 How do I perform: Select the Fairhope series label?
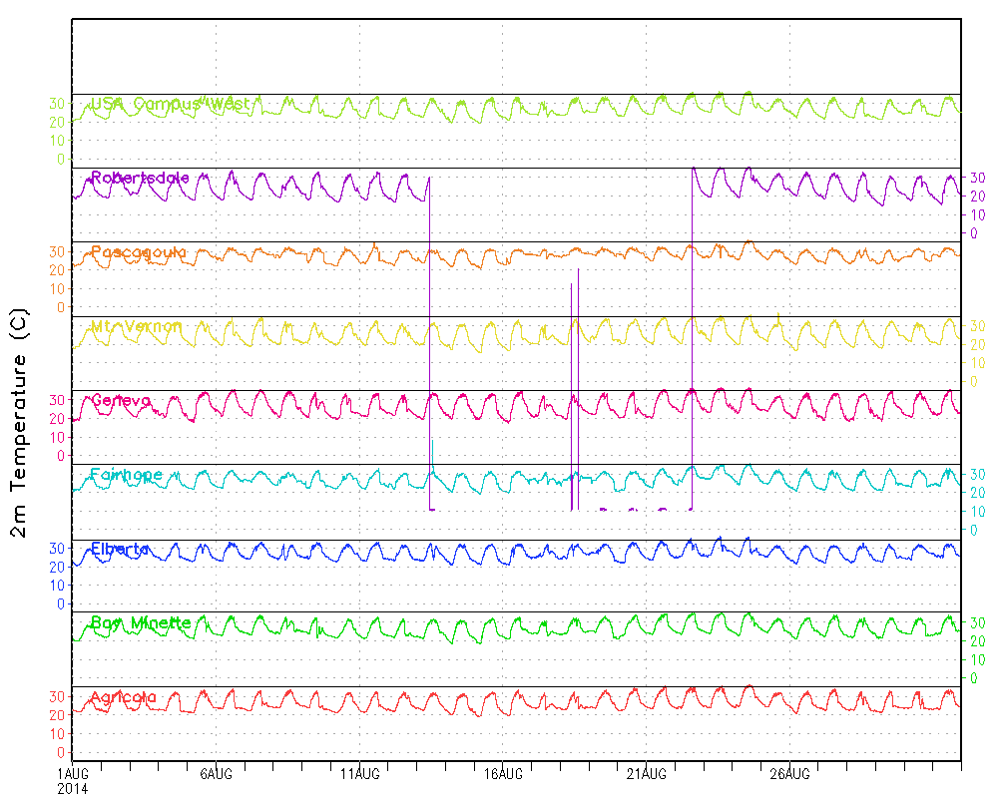[x=126, y=475]
